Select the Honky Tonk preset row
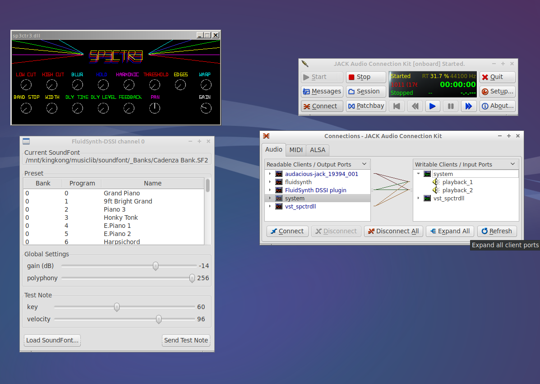 [x=114, y=217]
